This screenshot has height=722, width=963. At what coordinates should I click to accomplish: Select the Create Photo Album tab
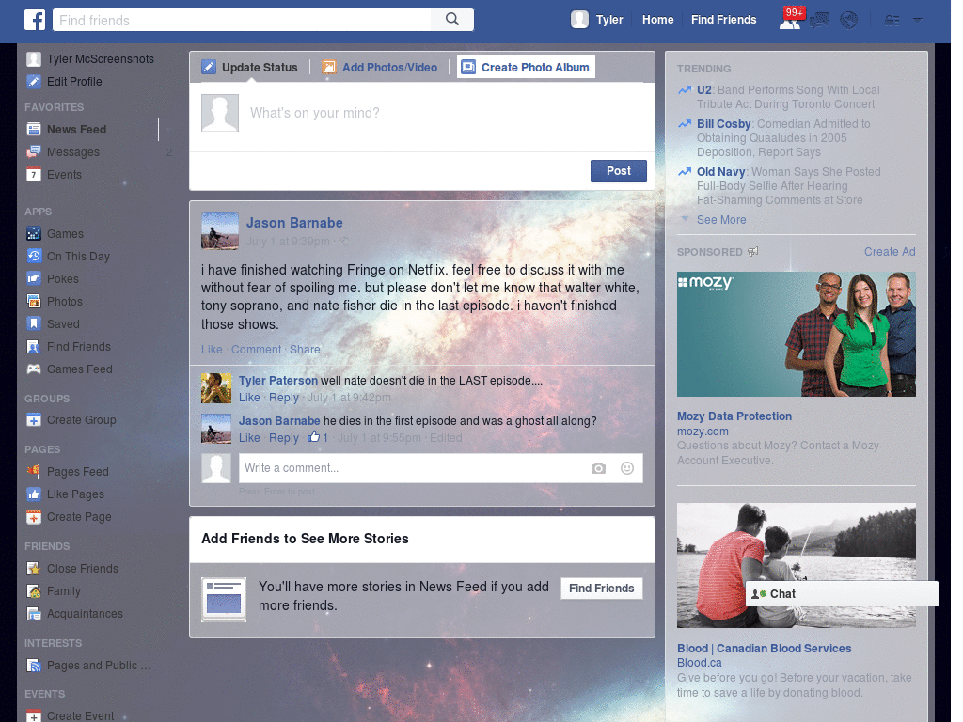[526, 67]
